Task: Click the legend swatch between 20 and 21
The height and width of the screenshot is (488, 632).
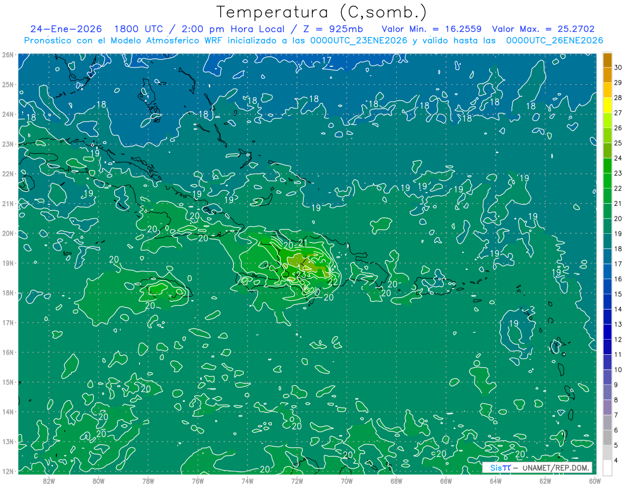Action: pos(607,211)
